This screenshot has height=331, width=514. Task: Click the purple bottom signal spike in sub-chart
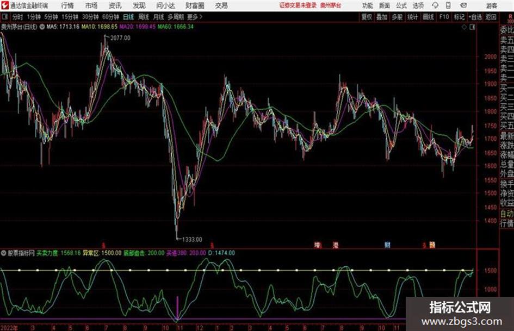coord(177,308)
